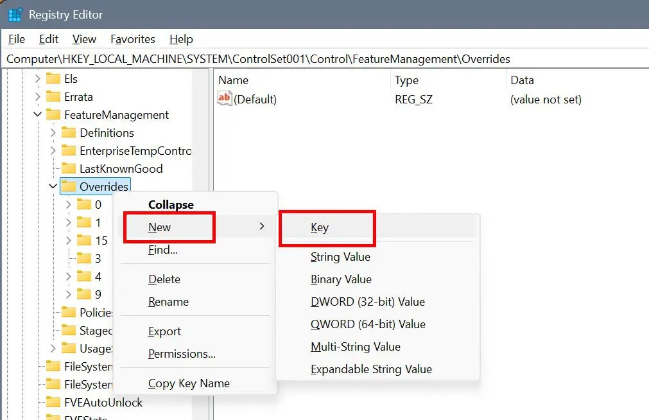Open the Edit menu
The image size is (649, 420).
click(49, 39)
